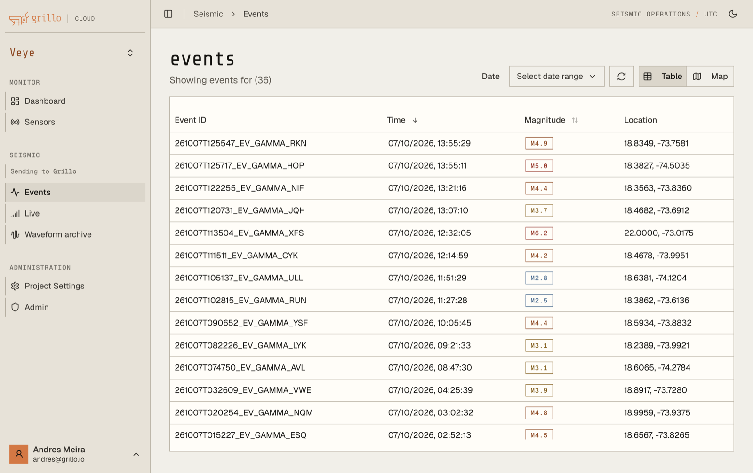Click the Event ID column header
This screenshot has height=473, width=753.
point(191,120)
